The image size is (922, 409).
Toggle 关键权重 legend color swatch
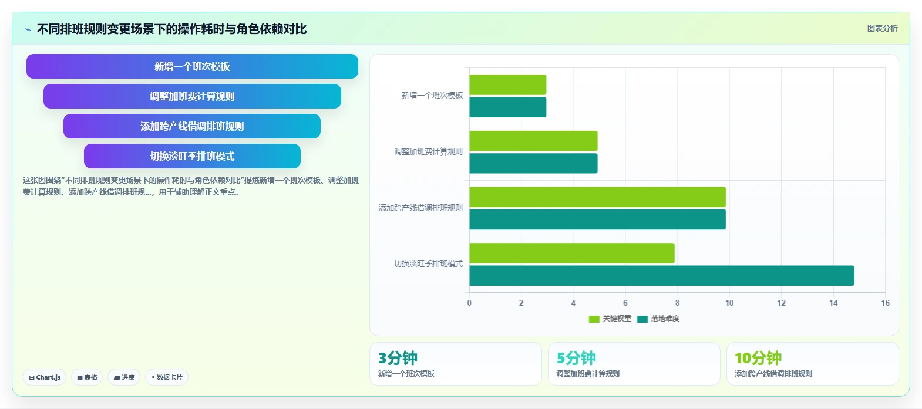[x=594, y=319]
